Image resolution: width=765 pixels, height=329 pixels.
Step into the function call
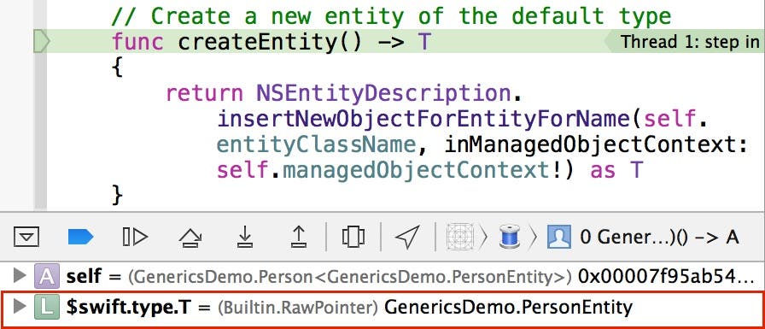(244, 238)
